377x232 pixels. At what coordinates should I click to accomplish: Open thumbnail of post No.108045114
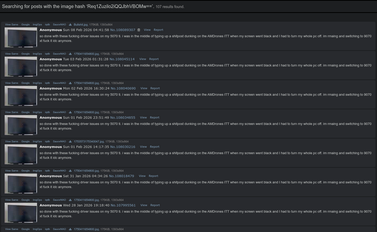pos(21,66)
